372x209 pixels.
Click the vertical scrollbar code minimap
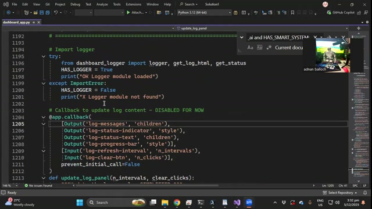click(360, 107)
